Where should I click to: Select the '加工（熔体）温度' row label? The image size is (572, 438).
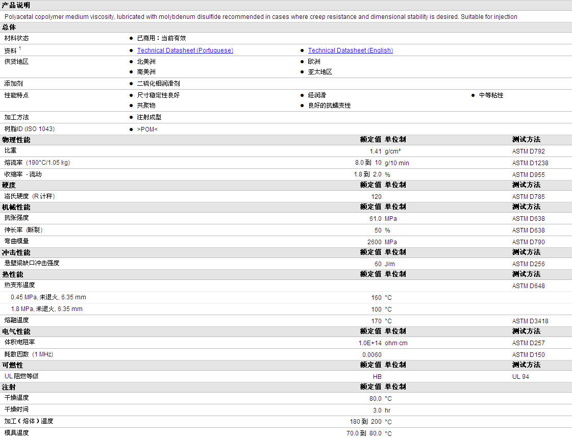coord(29,421)
